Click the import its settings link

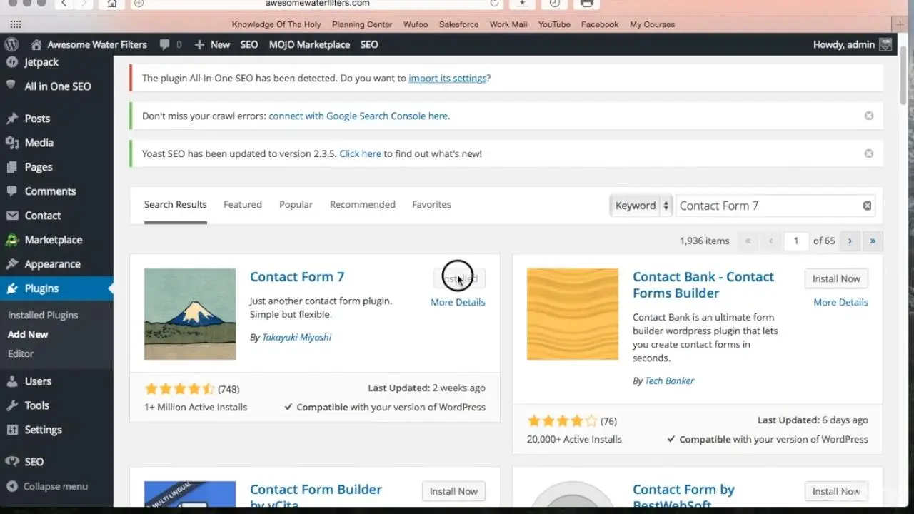pos(448,78)
